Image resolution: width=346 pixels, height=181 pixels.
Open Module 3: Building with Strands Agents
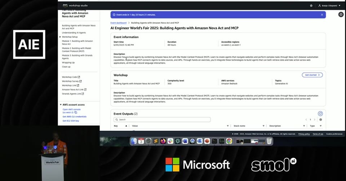tap(77, 57)
